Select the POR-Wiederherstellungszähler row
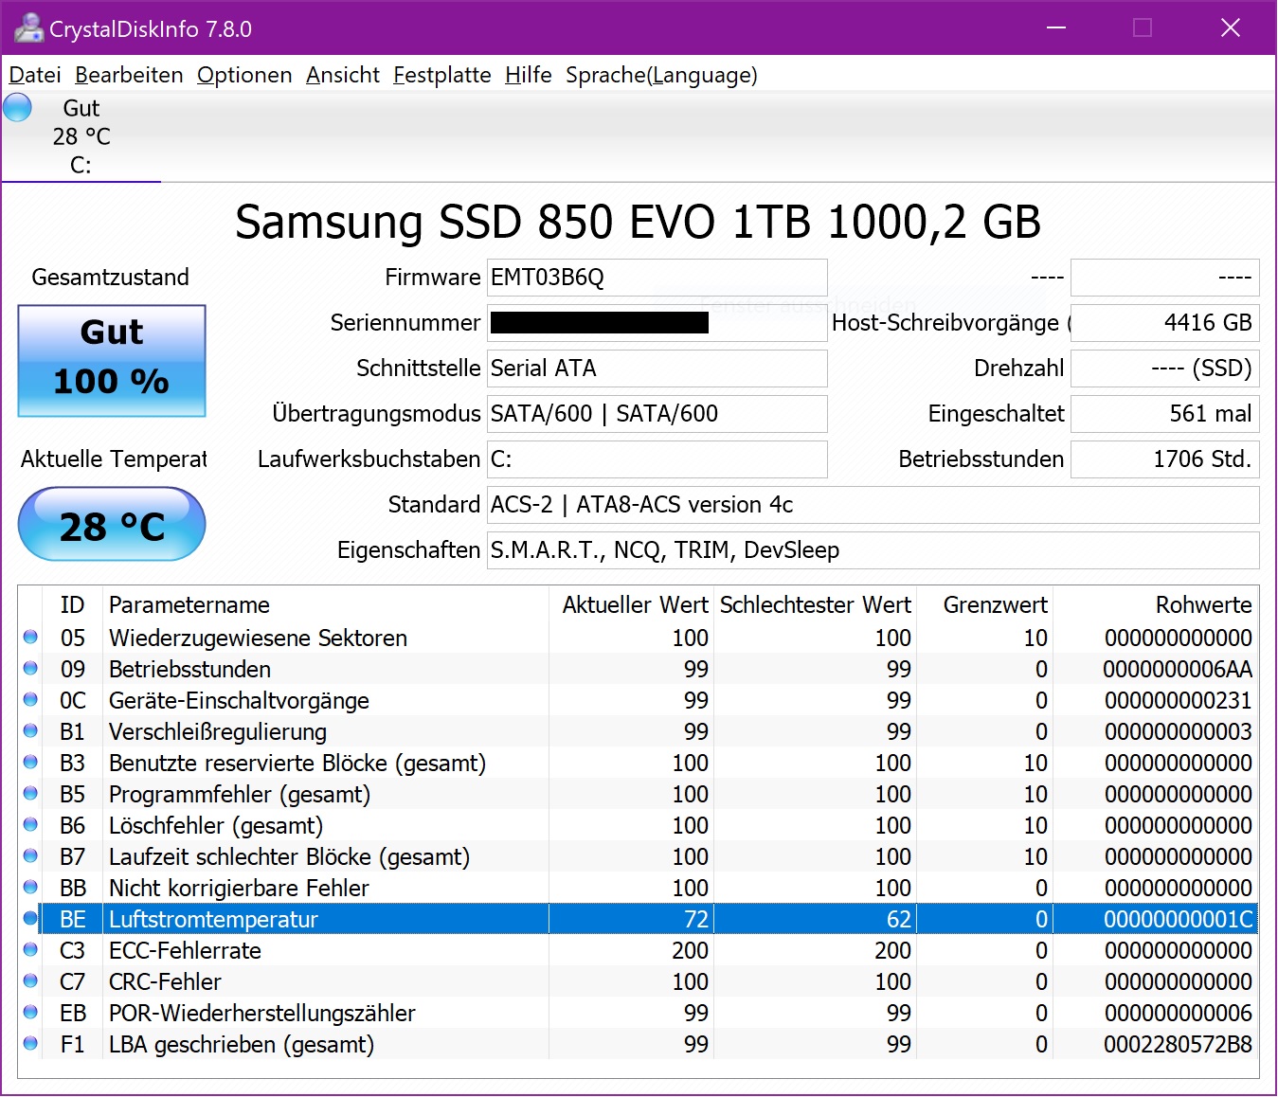1278x1097 pixels. pyautogui.click(x=639, y=1013)
